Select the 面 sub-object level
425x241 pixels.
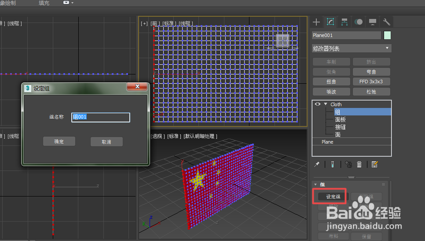click(338, 135)
